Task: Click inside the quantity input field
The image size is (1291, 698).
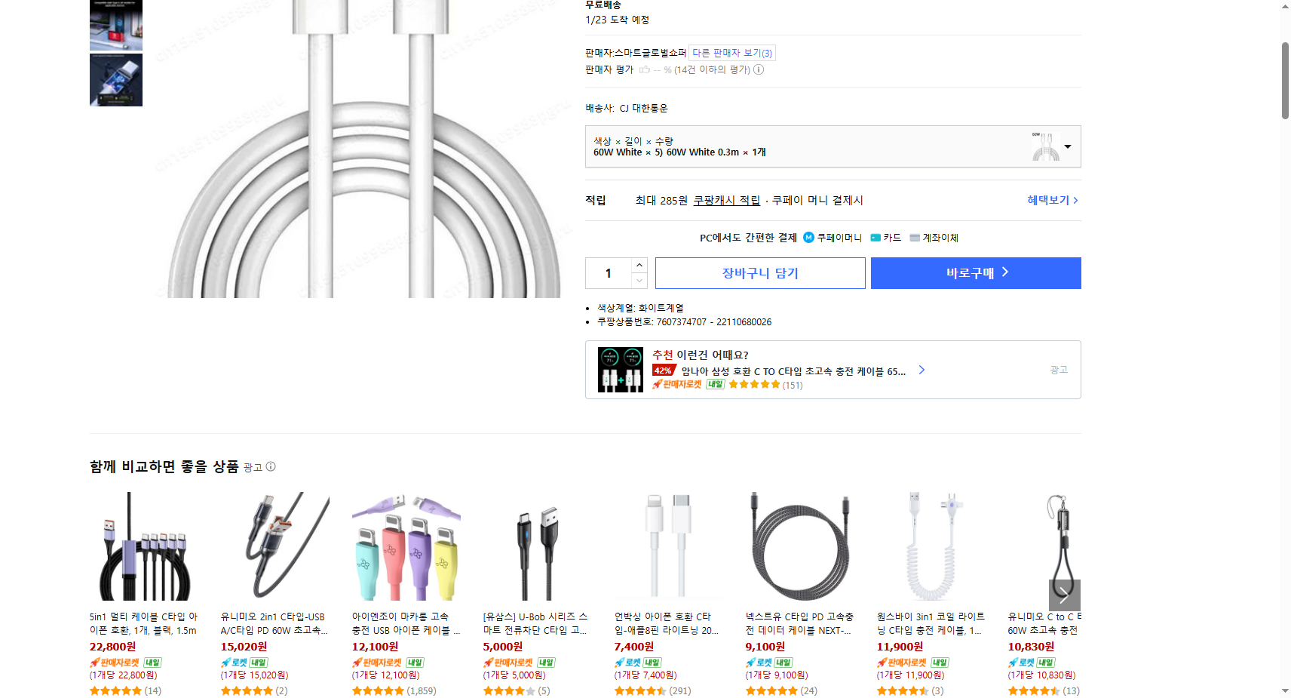Action: point(608,273)
